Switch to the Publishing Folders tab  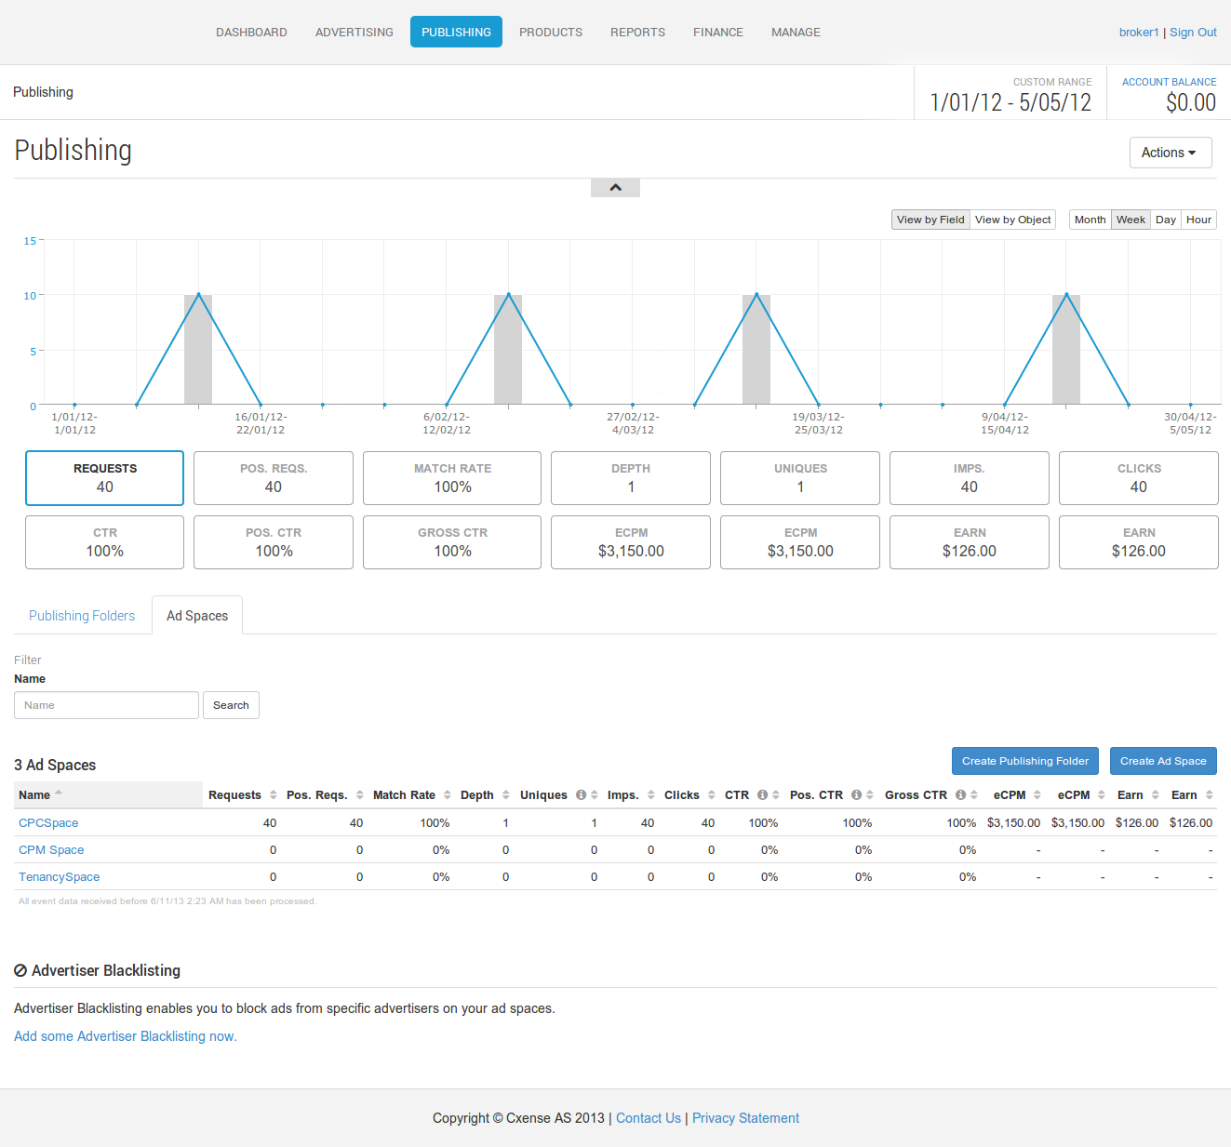tap(82, 616)
